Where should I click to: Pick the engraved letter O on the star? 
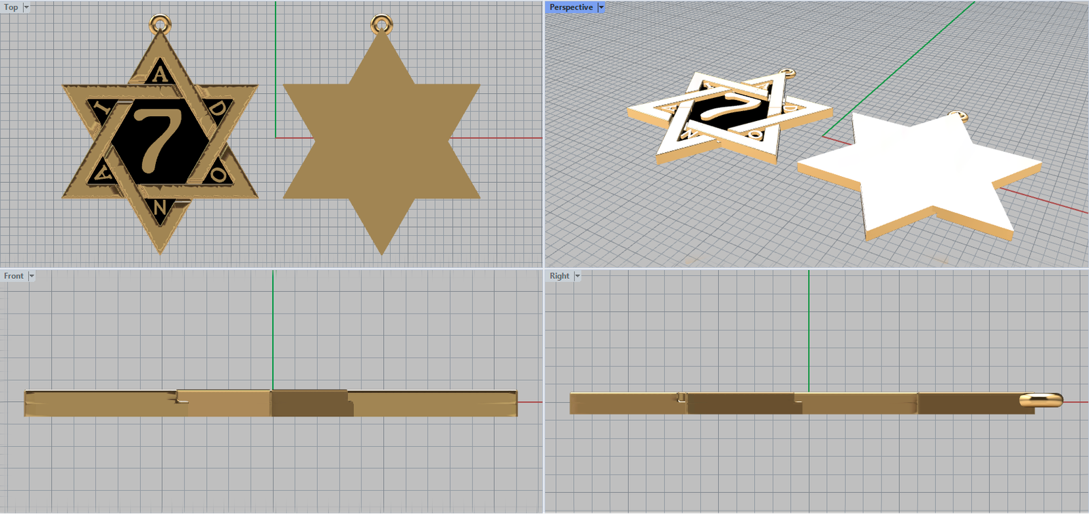tap(218, 174)
